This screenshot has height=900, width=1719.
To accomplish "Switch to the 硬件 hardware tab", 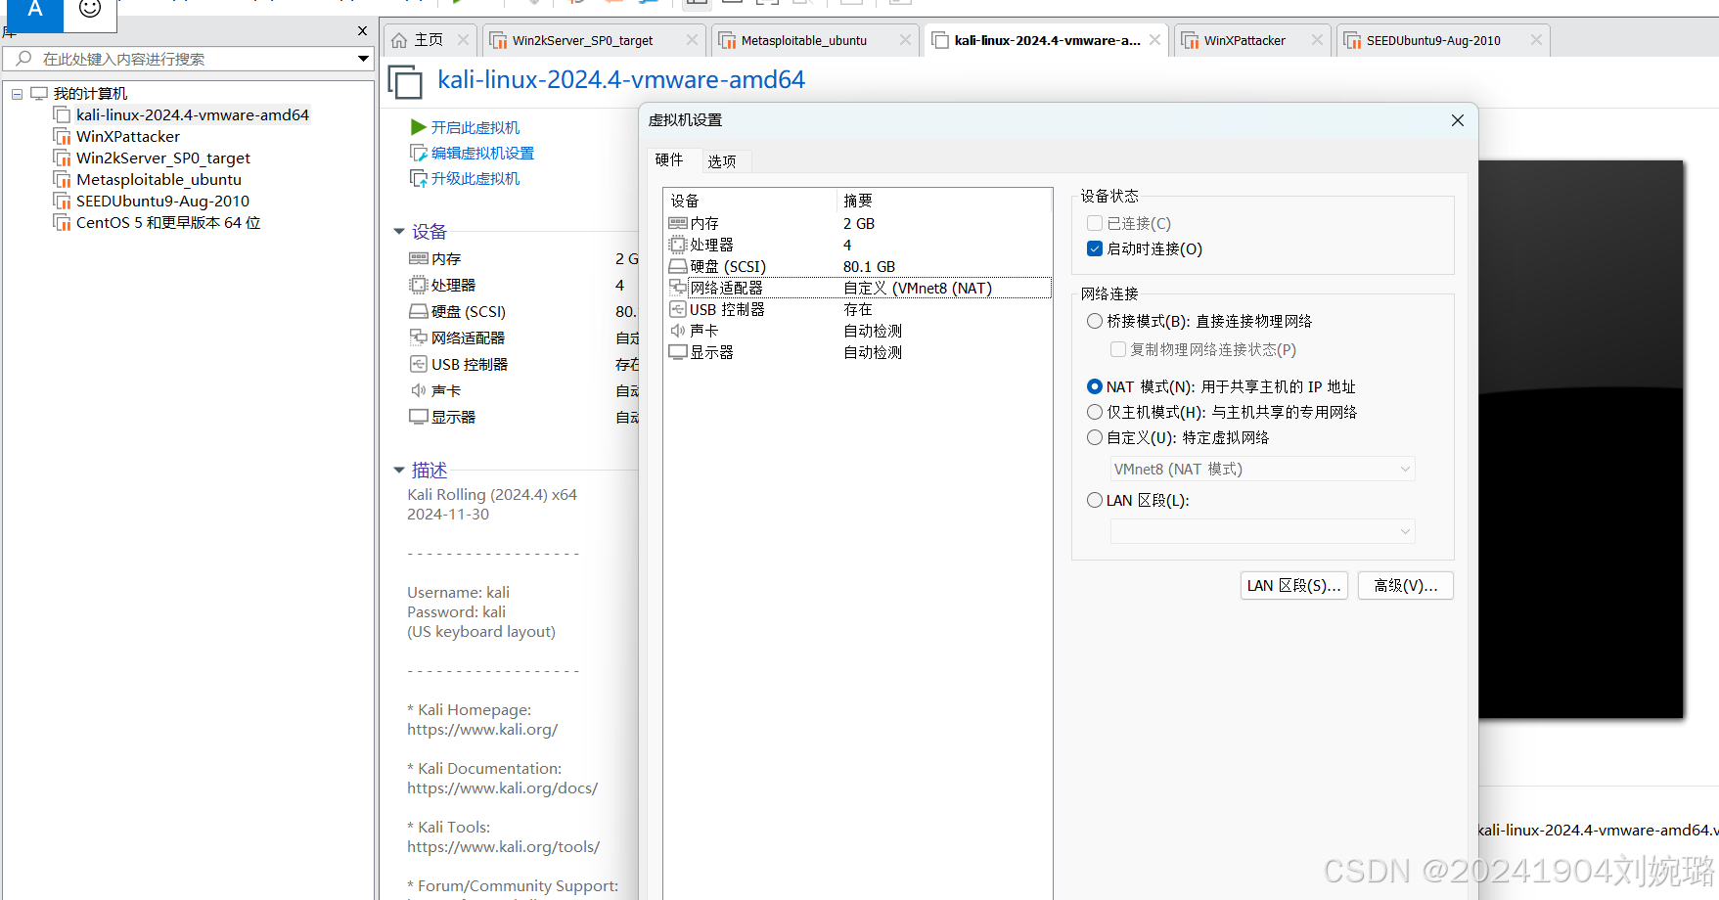I will (x=669, y=159).
